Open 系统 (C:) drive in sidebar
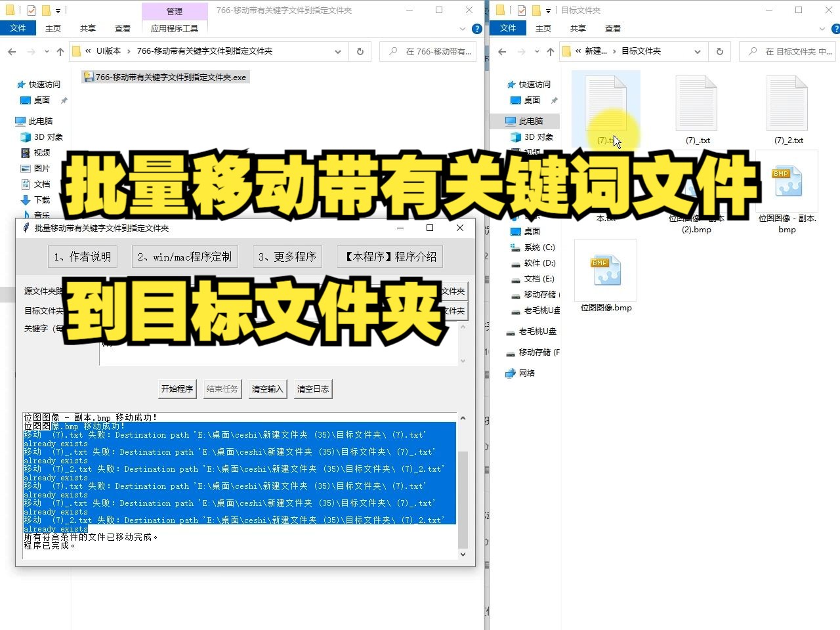Image resolution: width=840 pixels, height=630 pixels. click(x=533, y=247)
